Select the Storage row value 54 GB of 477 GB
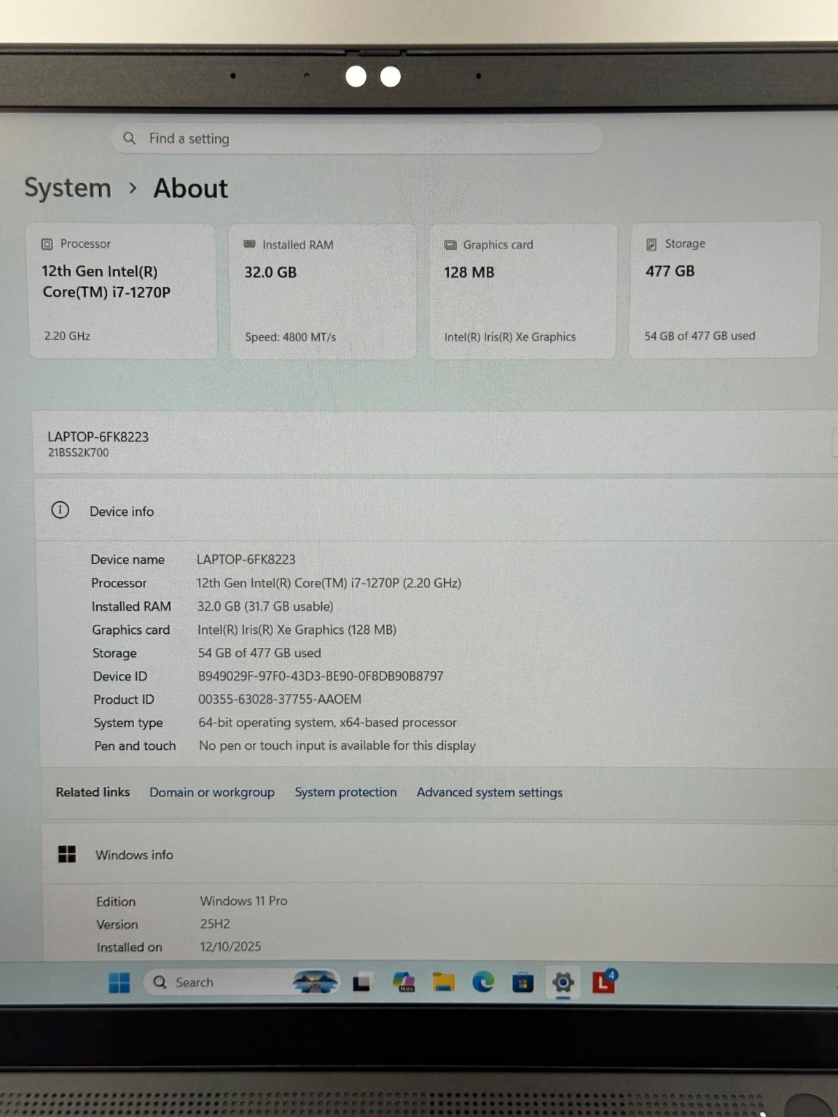The height and width of the screenshot is (1117, 838). click(259, 653)
